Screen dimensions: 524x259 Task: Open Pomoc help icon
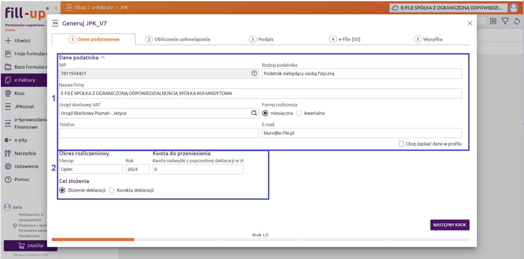coord(7,180)
